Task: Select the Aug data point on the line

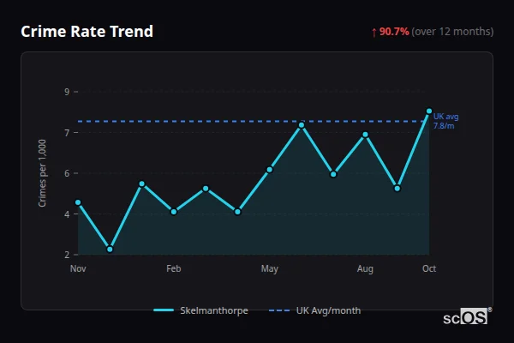Action: (x=365, y=135)
